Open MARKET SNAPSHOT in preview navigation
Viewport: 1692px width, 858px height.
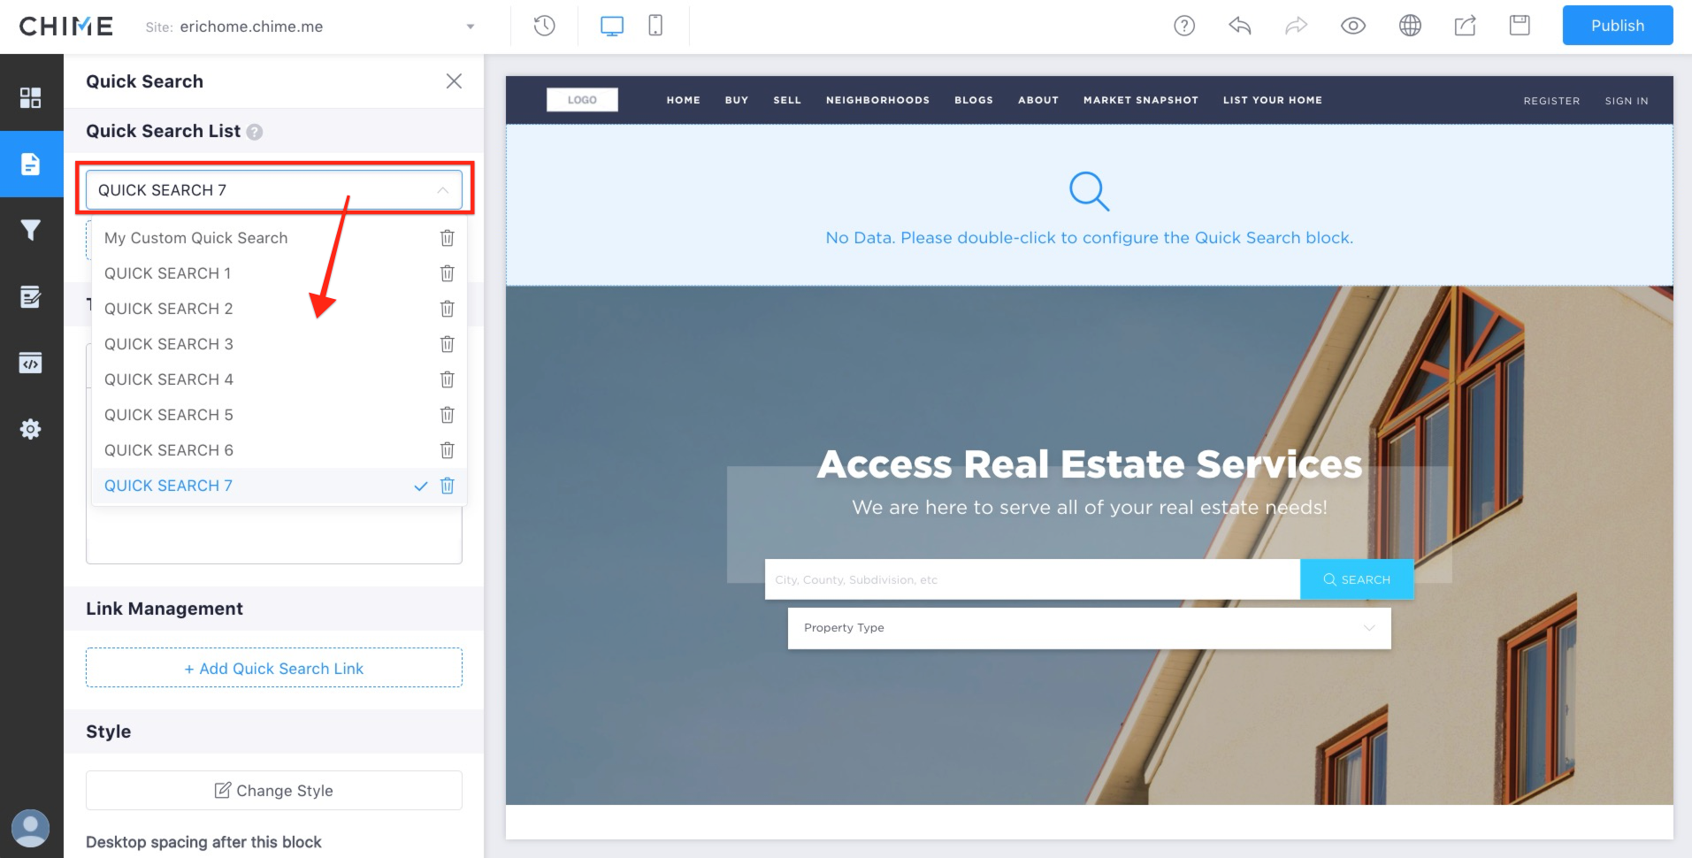1141,100
